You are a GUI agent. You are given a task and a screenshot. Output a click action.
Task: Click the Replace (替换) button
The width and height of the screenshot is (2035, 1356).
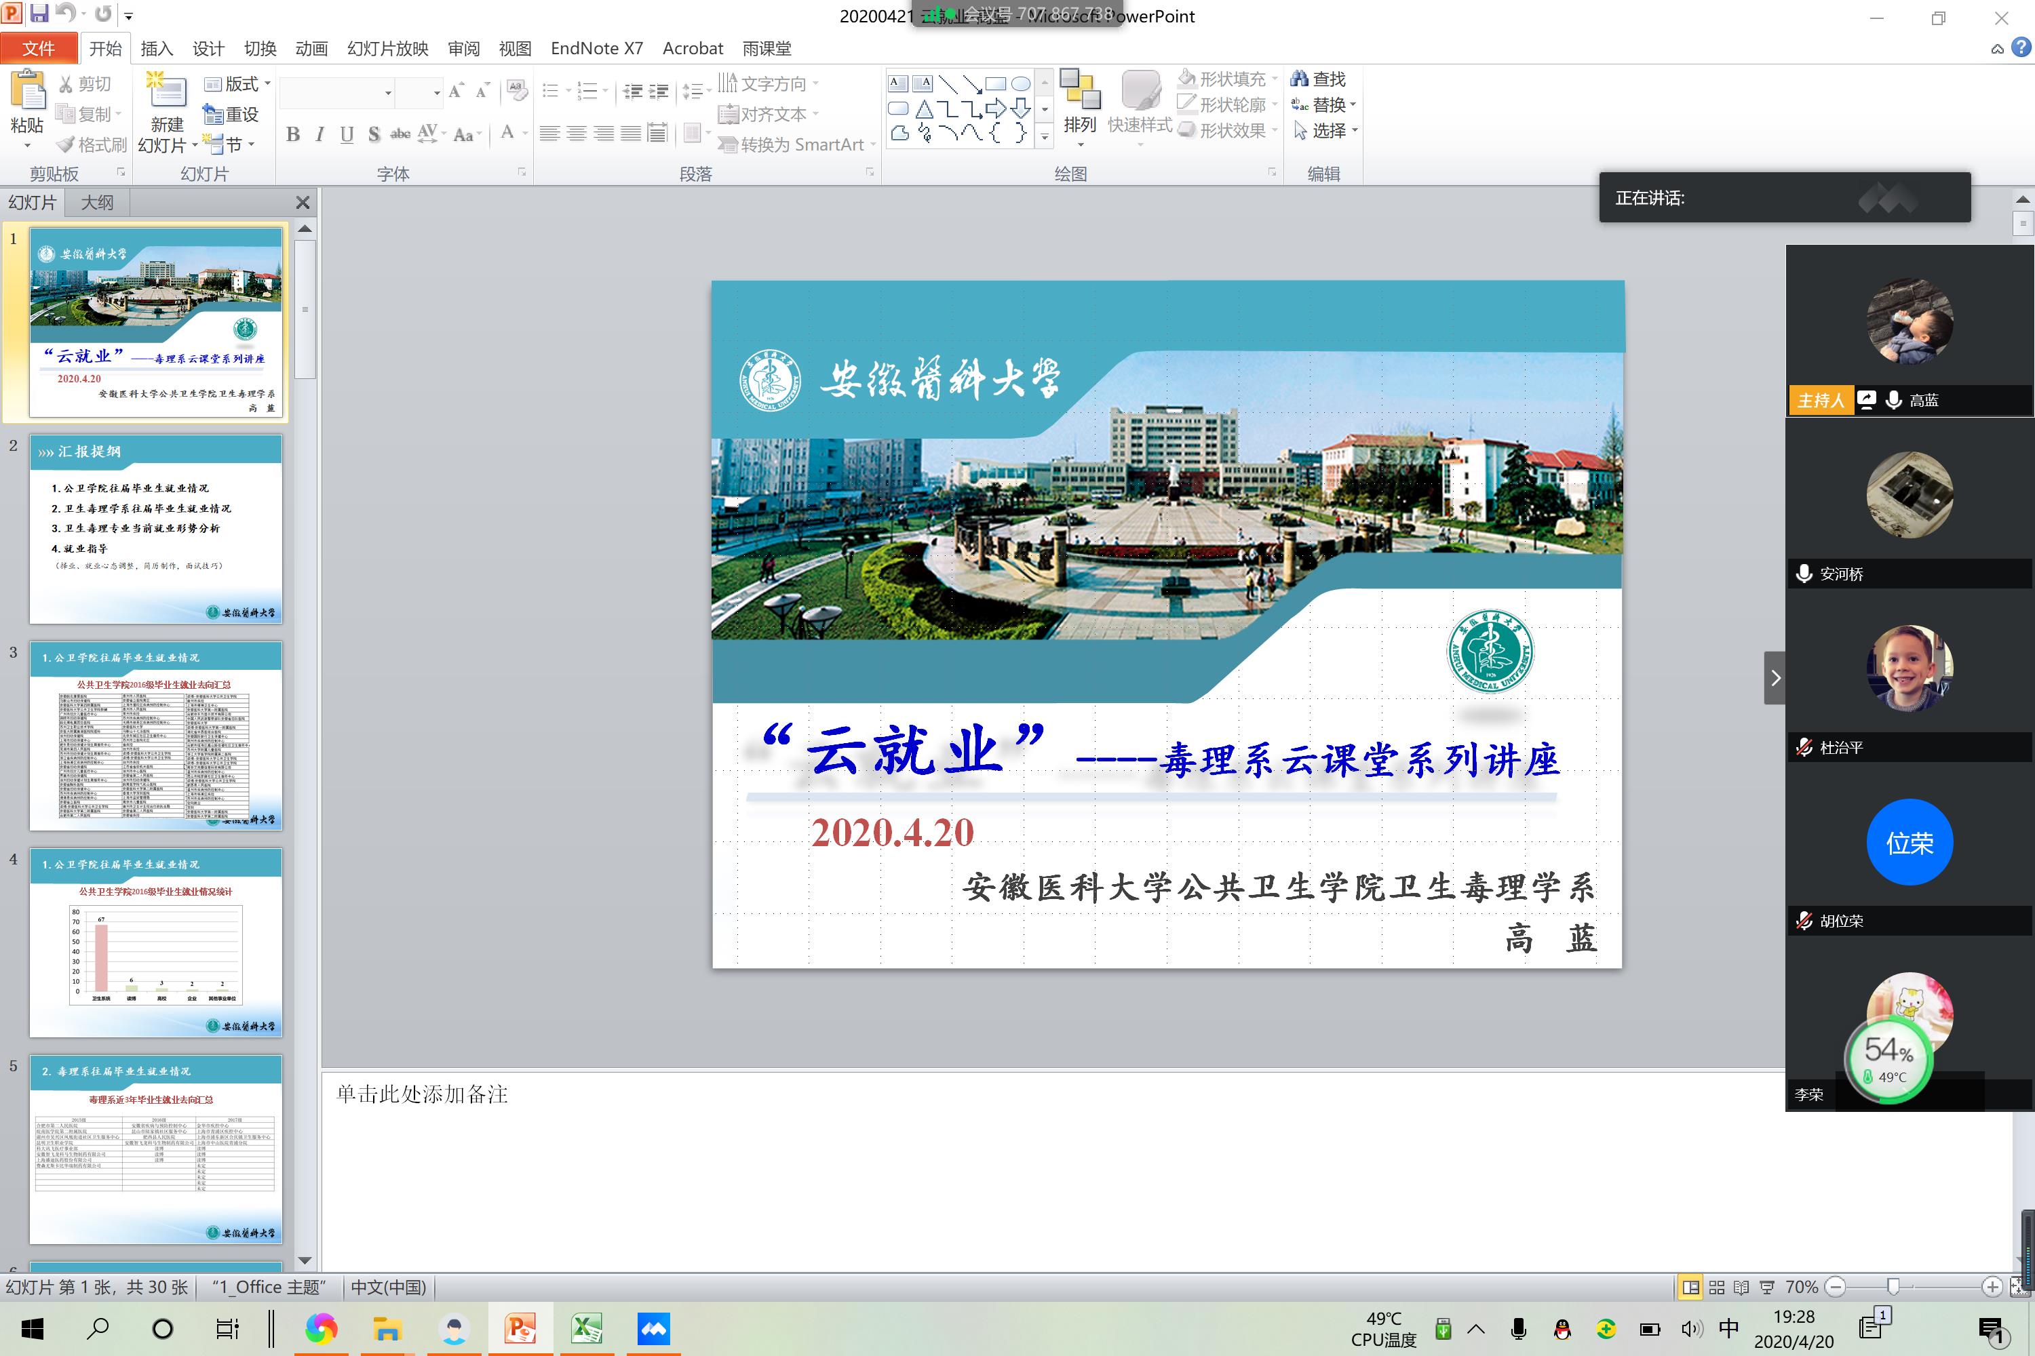pyautogui.click(x=1324, y=104)
